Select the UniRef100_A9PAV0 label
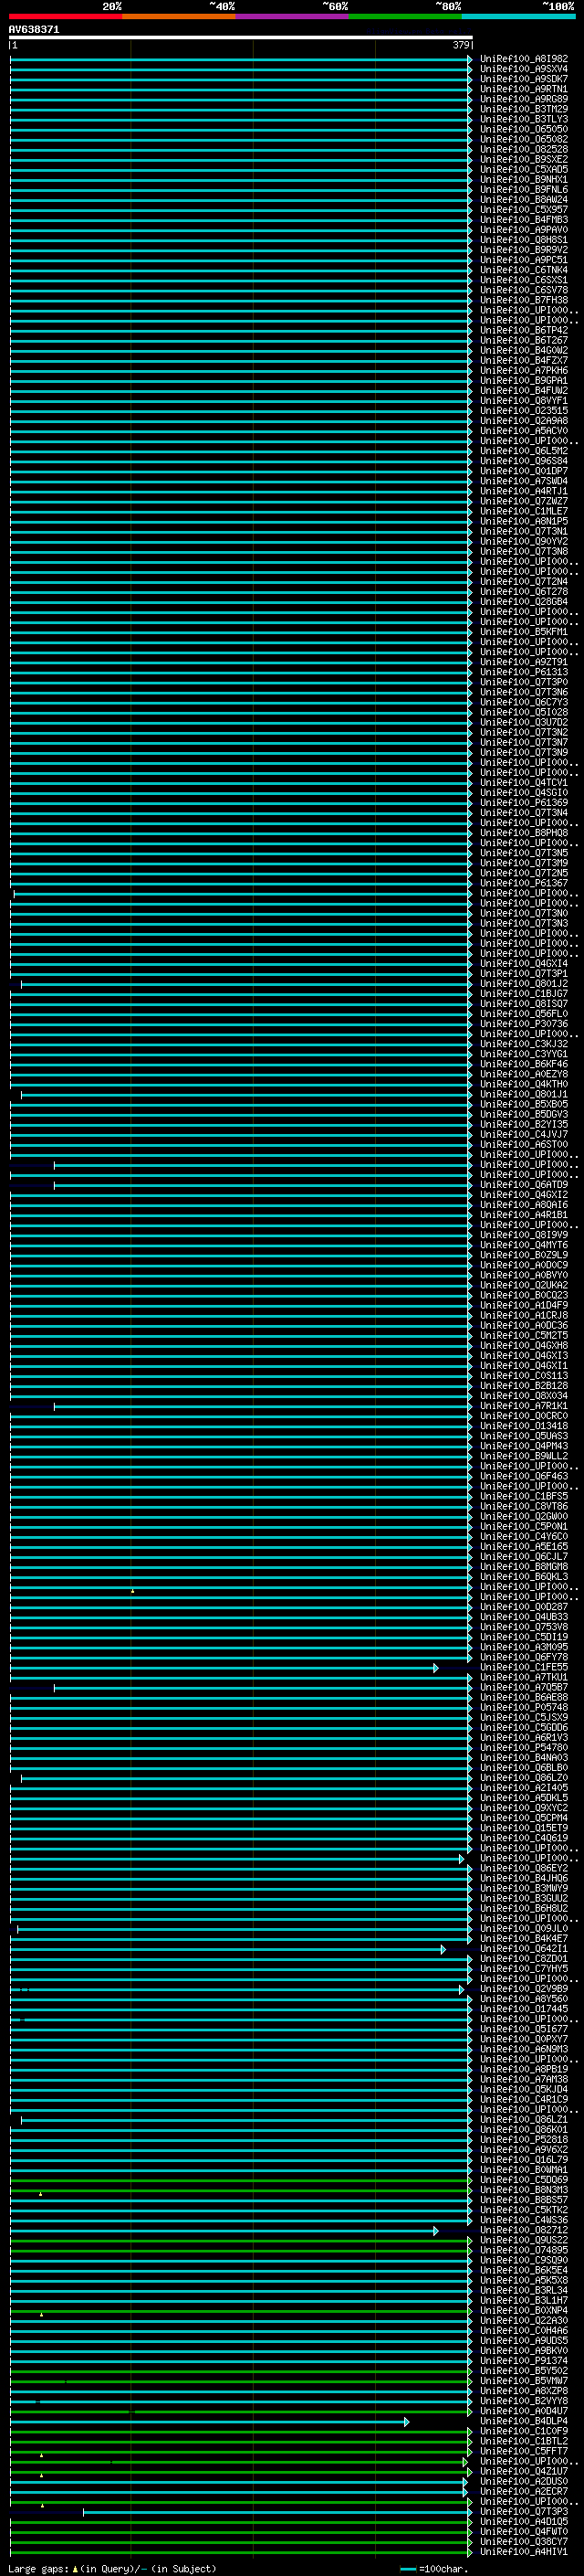This screenshot has height=2576, width=584. coord(523,230)
